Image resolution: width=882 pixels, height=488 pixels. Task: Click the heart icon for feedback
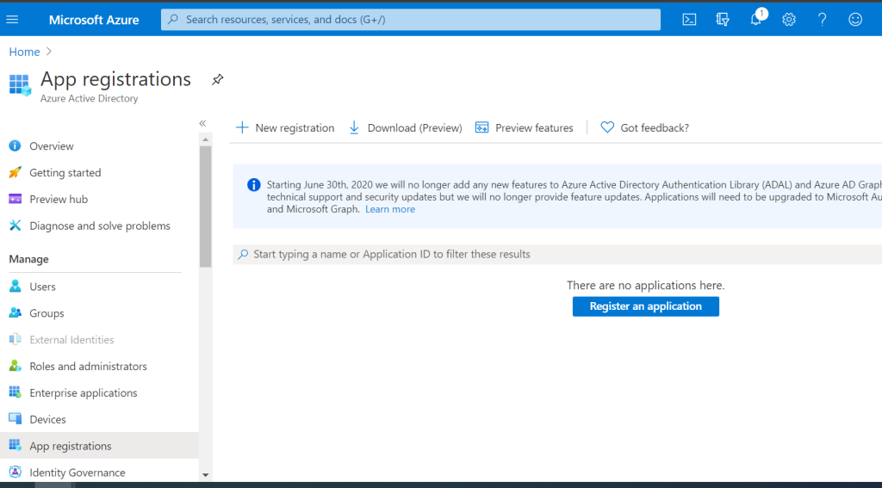point(607,127)
